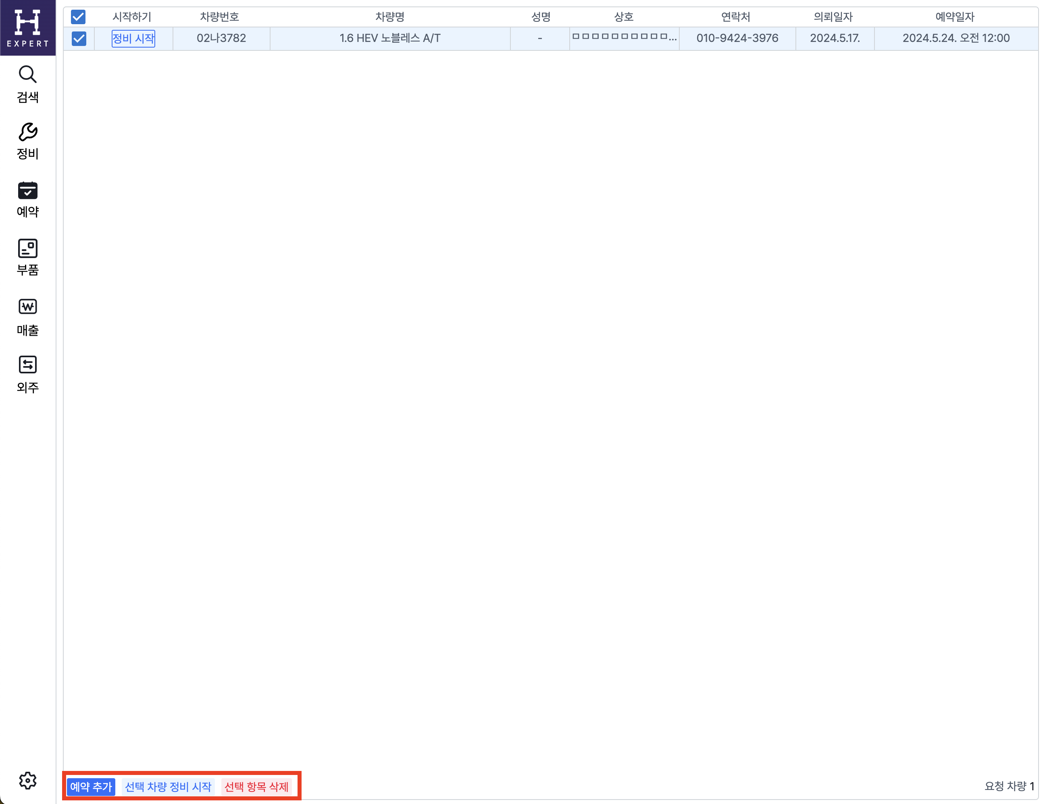Open the 부품 parts icon in sidebar
1045x804 pixels.
pyautogui.click(x=28, y=249)
